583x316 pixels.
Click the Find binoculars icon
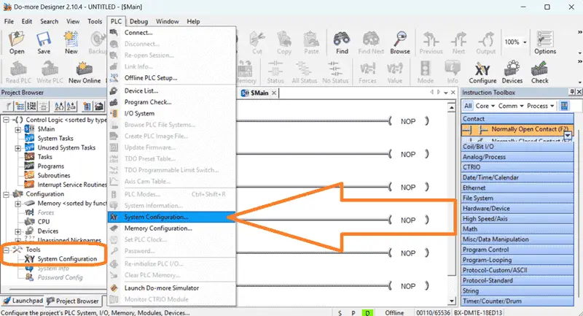coord(342,43)
